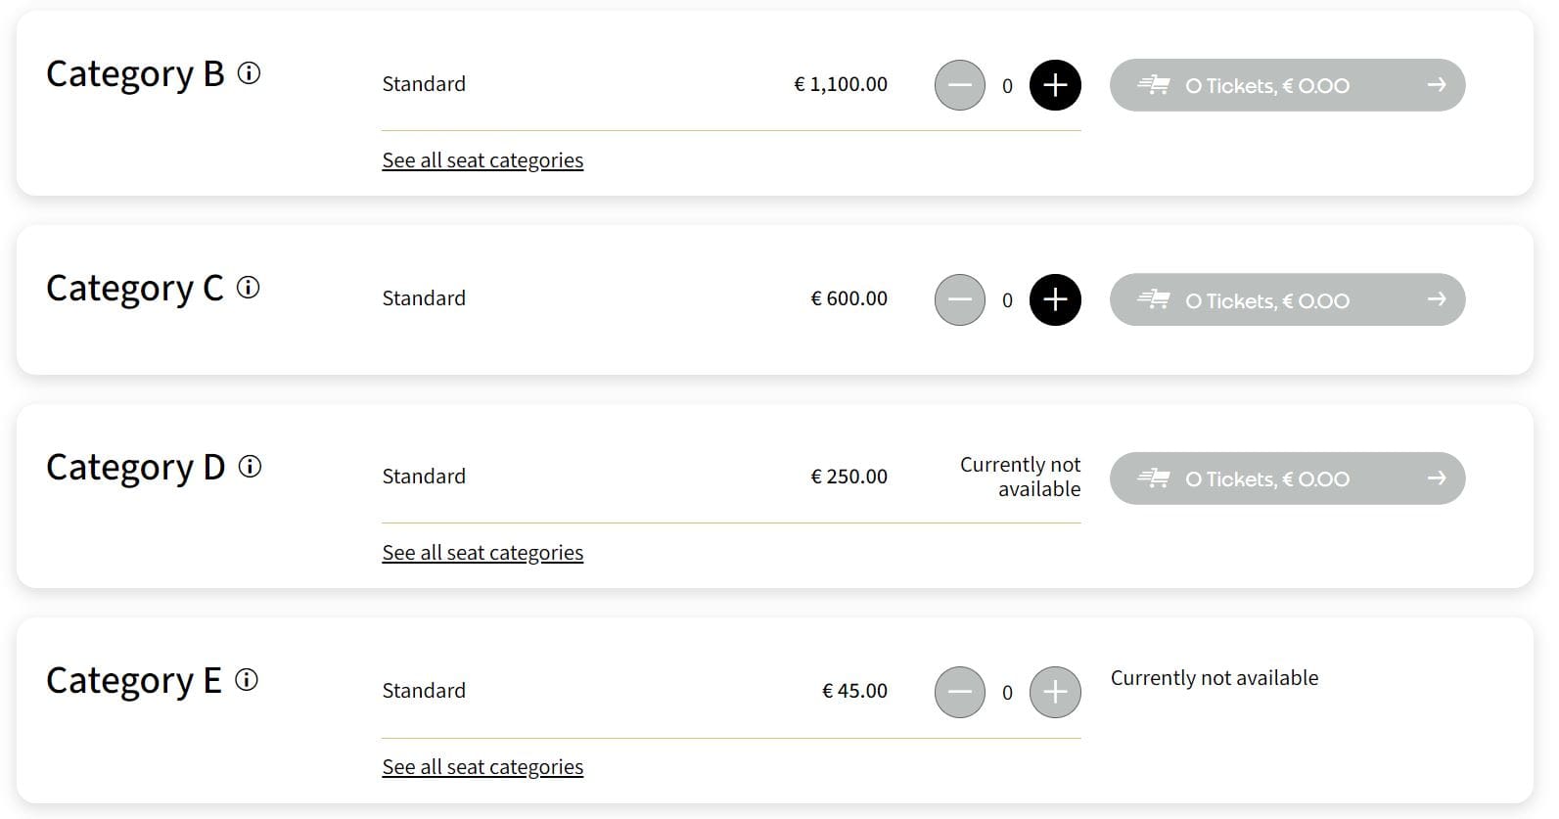Increase Category B ticket quantity
This screenshot has width=1559, height=819.
coord(1055,85)
